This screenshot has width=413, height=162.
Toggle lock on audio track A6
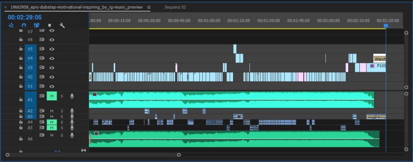click(21, 138)
